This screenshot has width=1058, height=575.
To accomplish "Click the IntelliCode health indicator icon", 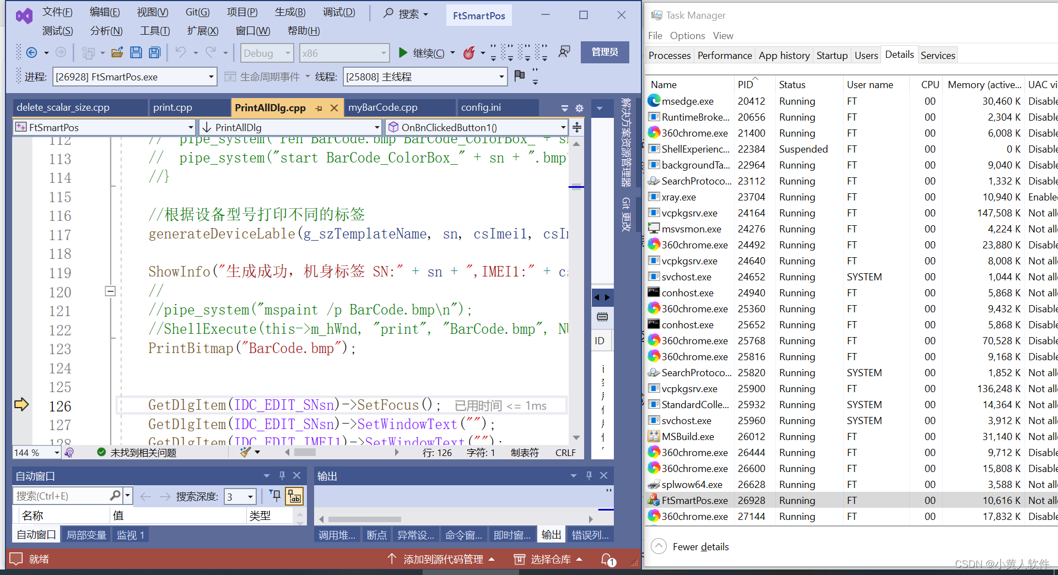I will click(69, 452).
